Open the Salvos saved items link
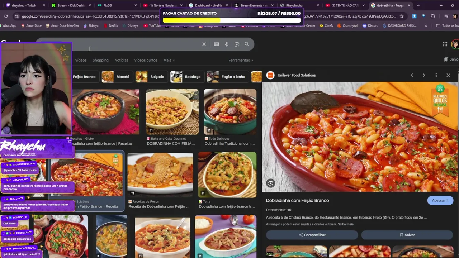 click(x=451, y=59)
